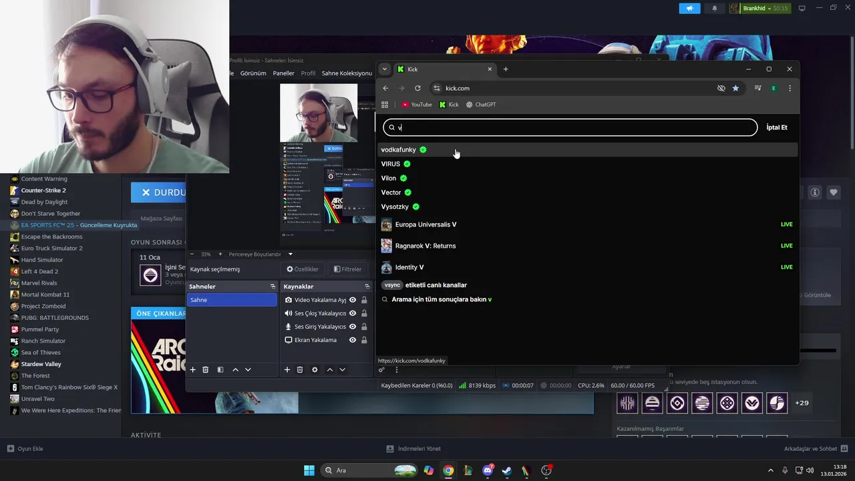
Task: Open OBS Paneller menu
Action: [x=284, y=73]
